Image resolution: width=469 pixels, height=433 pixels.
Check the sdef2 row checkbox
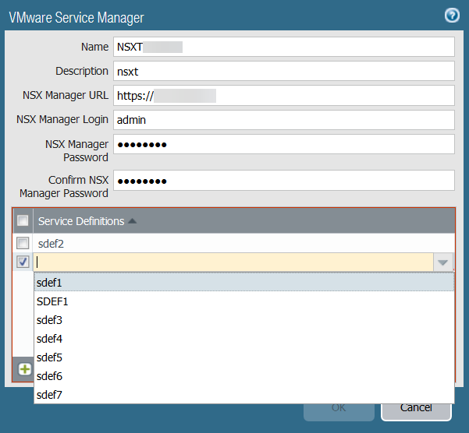pyautogui.click(x=23, y=244)
